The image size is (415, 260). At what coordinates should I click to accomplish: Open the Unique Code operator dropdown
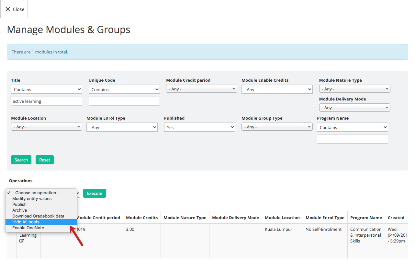coord(124,89)
